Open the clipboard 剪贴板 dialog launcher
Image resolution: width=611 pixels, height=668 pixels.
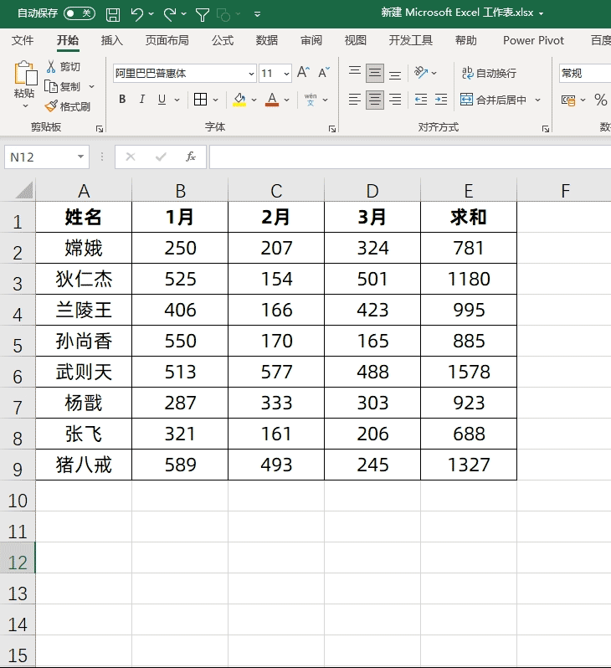click(x=100, y=129)
